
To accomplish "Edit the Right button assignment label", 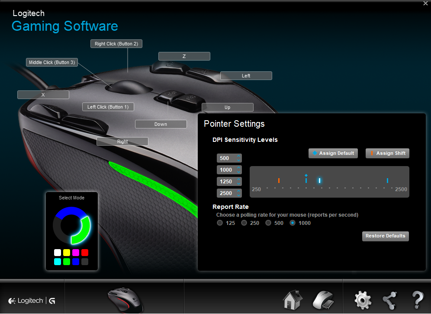I will (122, 141).
